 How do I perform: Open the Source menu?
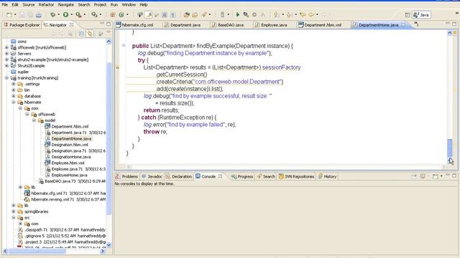click(29, 5)
